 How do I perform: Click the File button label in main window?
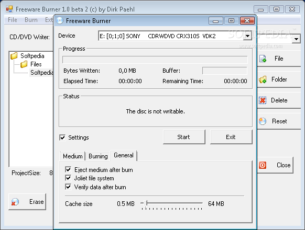coord(279,59)
